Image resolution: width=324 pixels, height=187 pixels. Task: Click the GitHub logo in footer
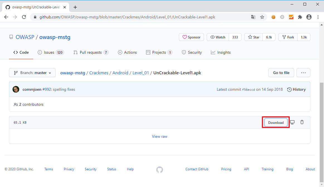(x=160, y=170)
